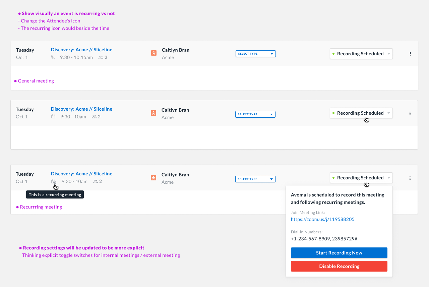Open the three-dot menu in the recurring row
This screenshot has width=429, height=287.
tap(410, 178)
